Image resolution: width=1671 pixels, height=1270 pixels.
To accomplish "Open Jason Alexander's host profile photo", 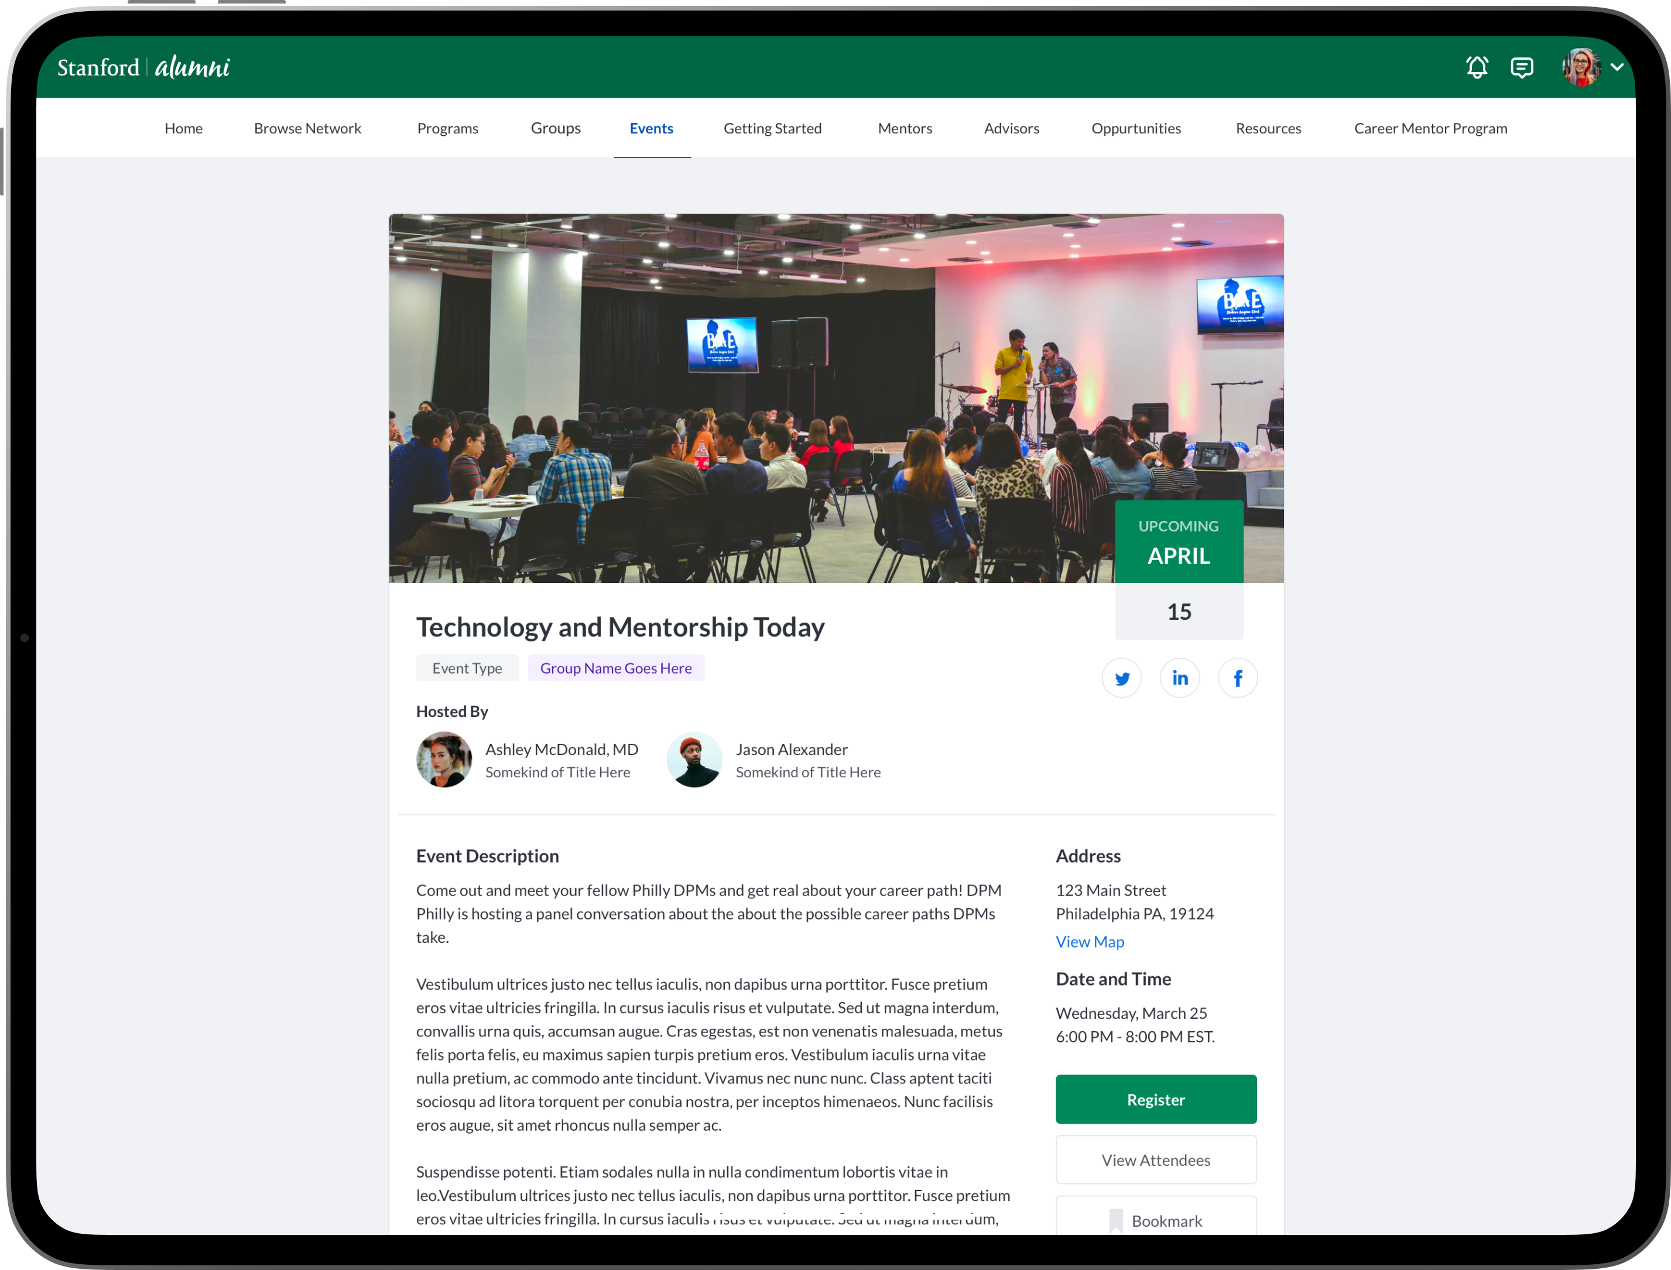I will coord(694,759).
